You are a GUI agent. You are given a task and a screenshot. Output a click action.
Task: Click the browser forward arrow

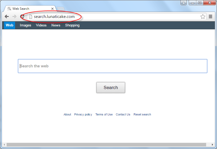(x=14, y=17)
